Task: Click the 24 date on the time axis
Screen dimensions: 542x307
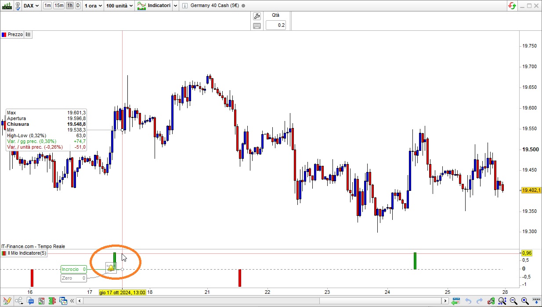Action: (x=387, y=292)
